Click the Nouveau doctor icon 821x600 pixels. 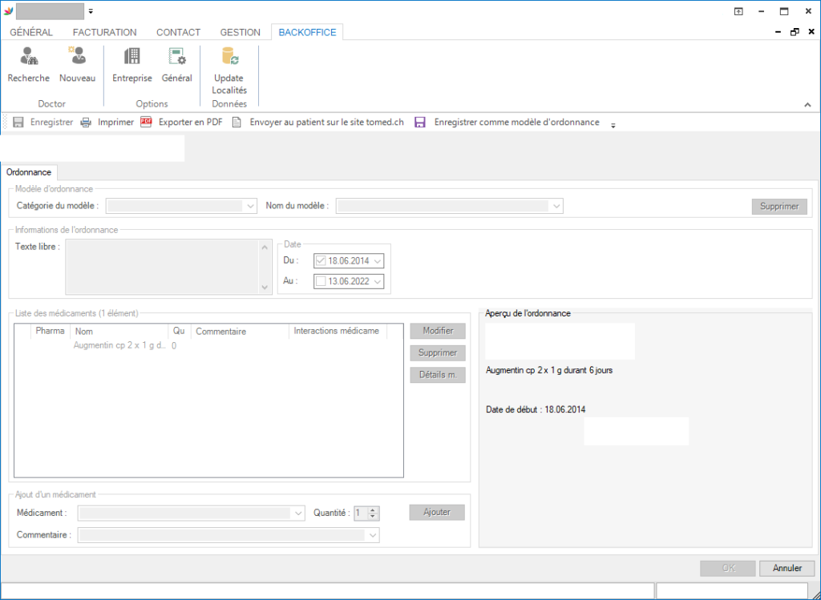pos(77,58)
